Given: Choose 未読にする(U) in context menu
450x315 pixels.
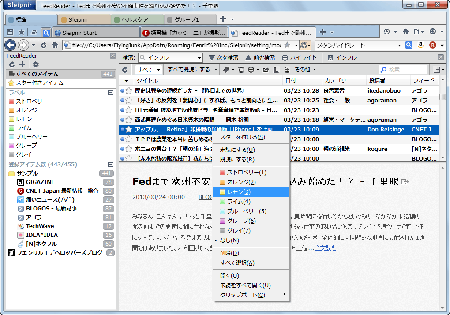Looking at the screenshot, I should (x=251, y=150).
